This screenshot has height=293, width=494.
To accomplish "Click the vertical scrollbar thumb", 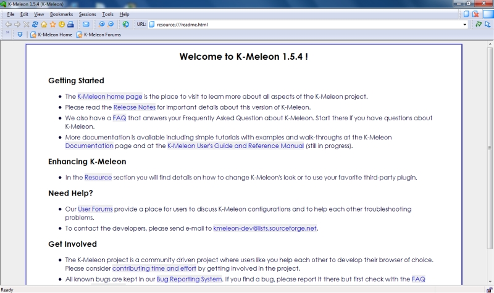I will click(x=490, y=148).
